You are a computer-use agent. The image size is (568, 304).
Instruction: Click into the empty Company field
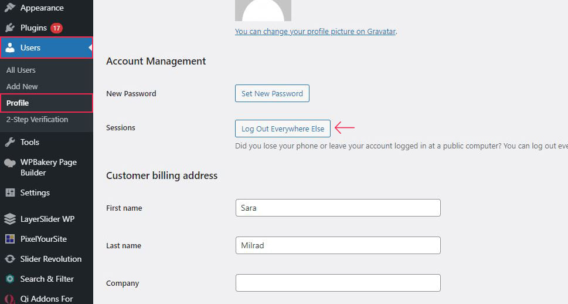tap(338, 283)
